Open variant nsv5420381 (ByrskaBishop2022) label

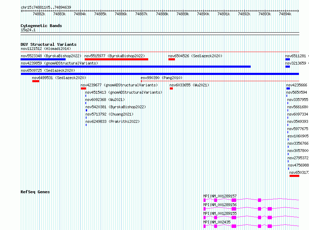tap(116, 107)
